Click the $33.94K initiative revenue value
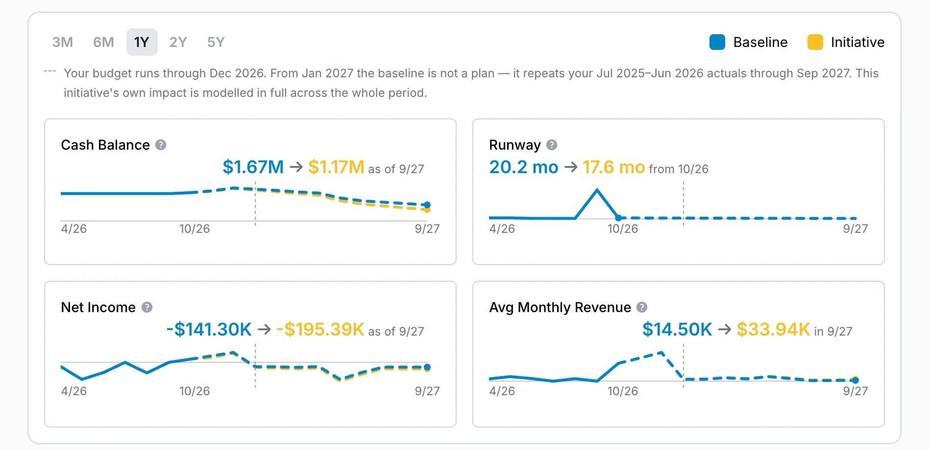The width and height of the screenshot is (929, 450). tap(773, 330)
